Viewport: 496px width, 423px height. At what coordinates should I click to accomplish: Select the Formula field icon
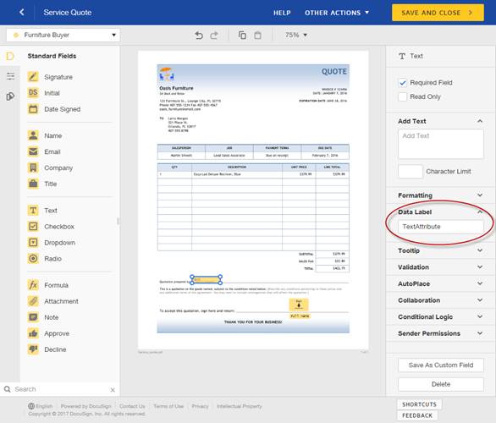[x=33, y=285]
